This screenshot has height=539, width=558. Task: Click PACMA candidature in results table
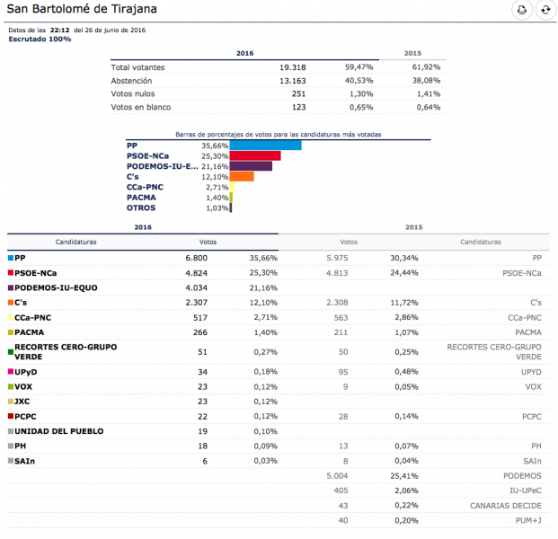coord(30,333)
